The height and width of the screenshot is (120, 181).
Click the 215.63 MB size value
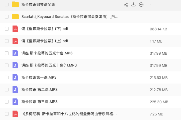pos(159,78)
